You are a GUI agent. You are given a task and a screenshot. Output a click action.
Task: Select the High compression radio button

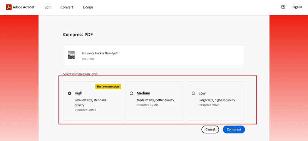[x=70, y=93]
